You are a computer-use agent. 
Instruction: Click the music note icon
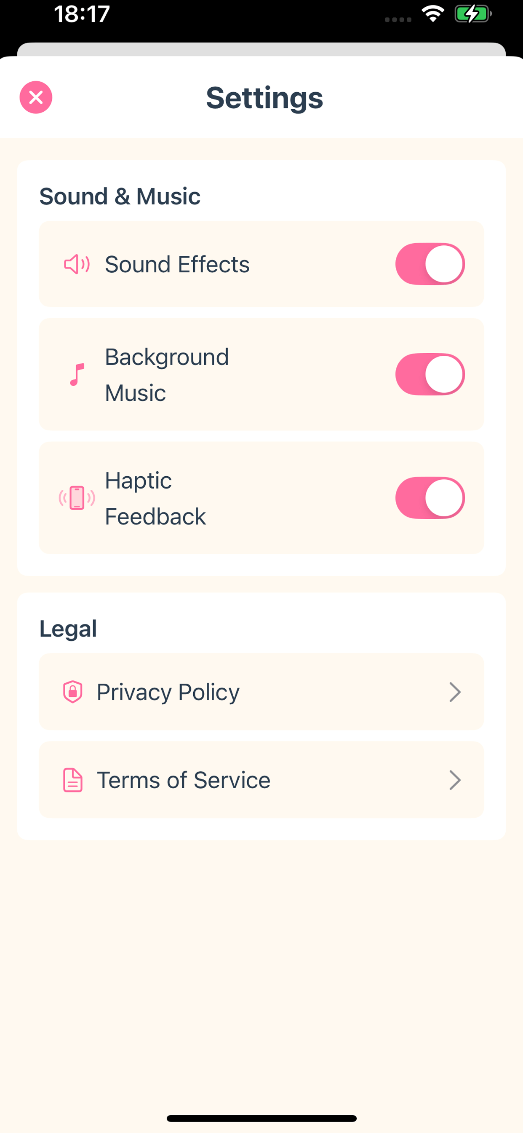(77, 375)
